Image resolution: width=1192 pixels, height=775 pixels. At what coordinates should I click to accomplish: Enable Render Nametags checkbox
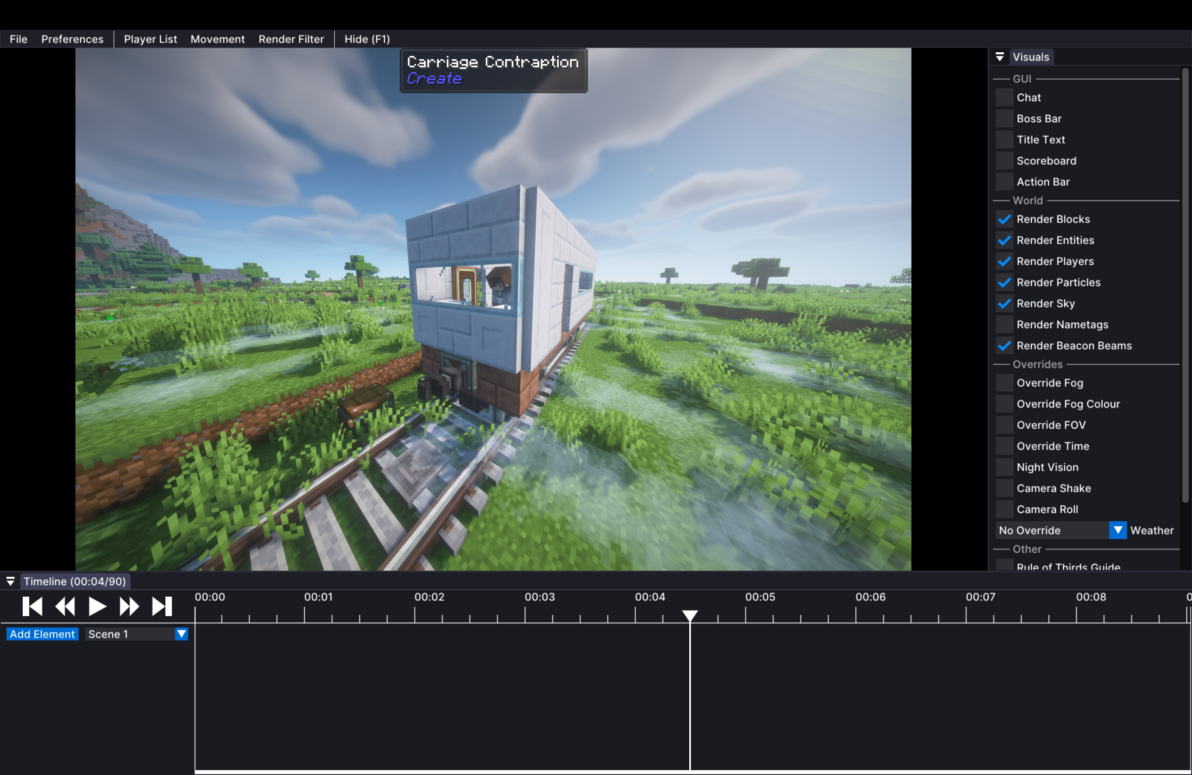(x=1004, y=324)
